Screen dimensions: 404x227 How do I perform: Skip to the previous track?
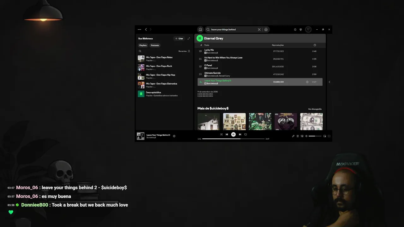227,134
